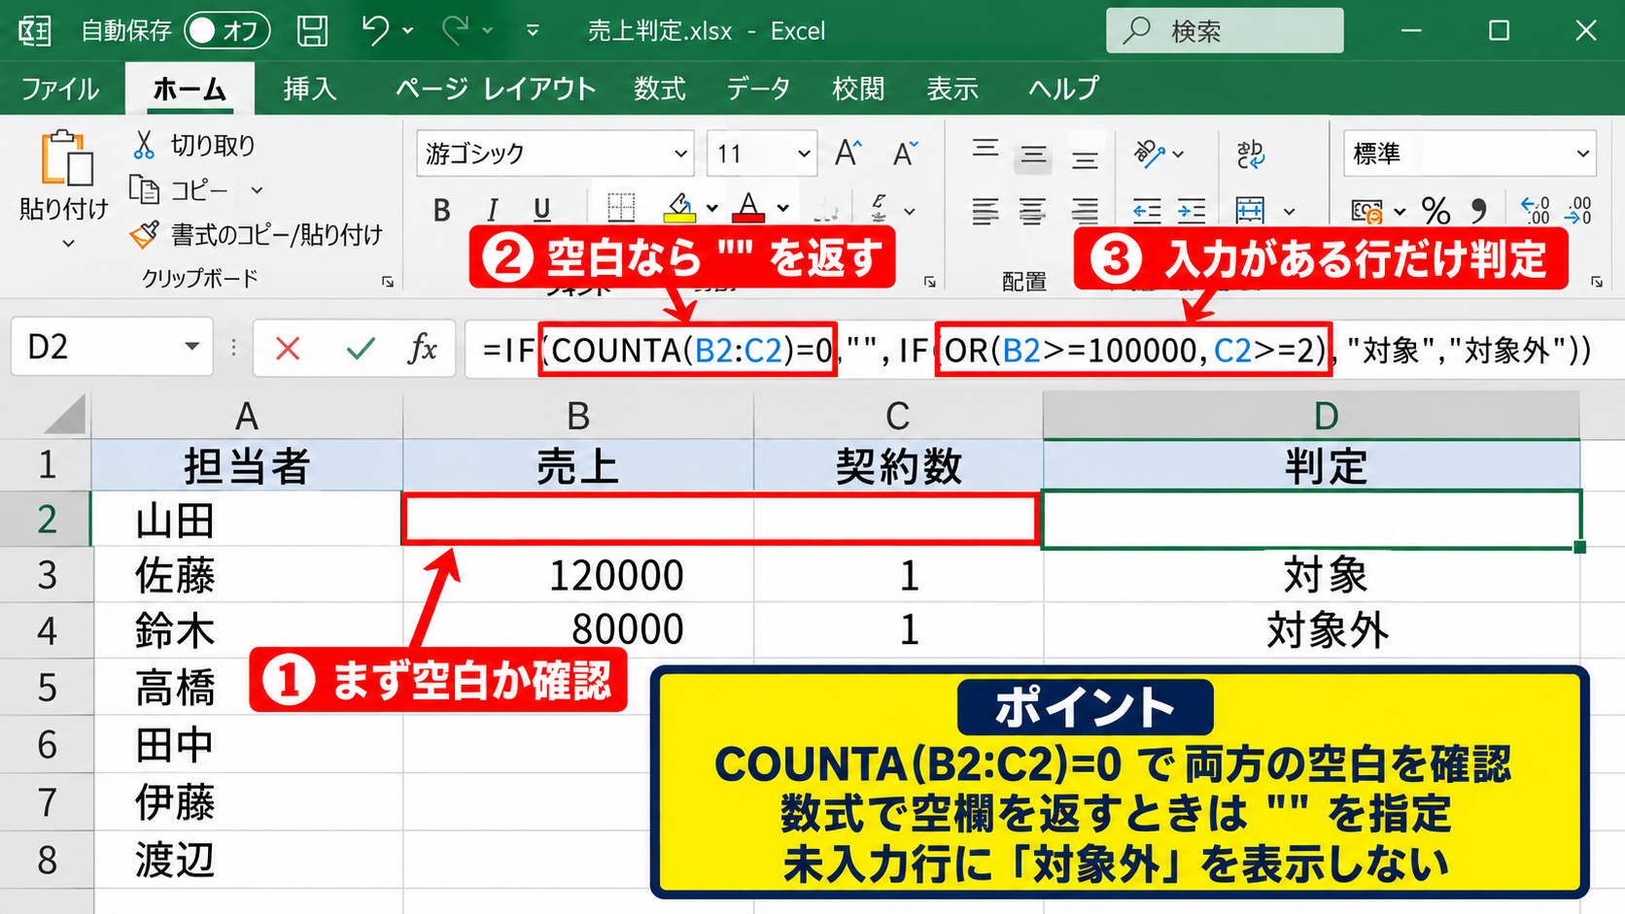Click the Insert Function fx icon

422,348
